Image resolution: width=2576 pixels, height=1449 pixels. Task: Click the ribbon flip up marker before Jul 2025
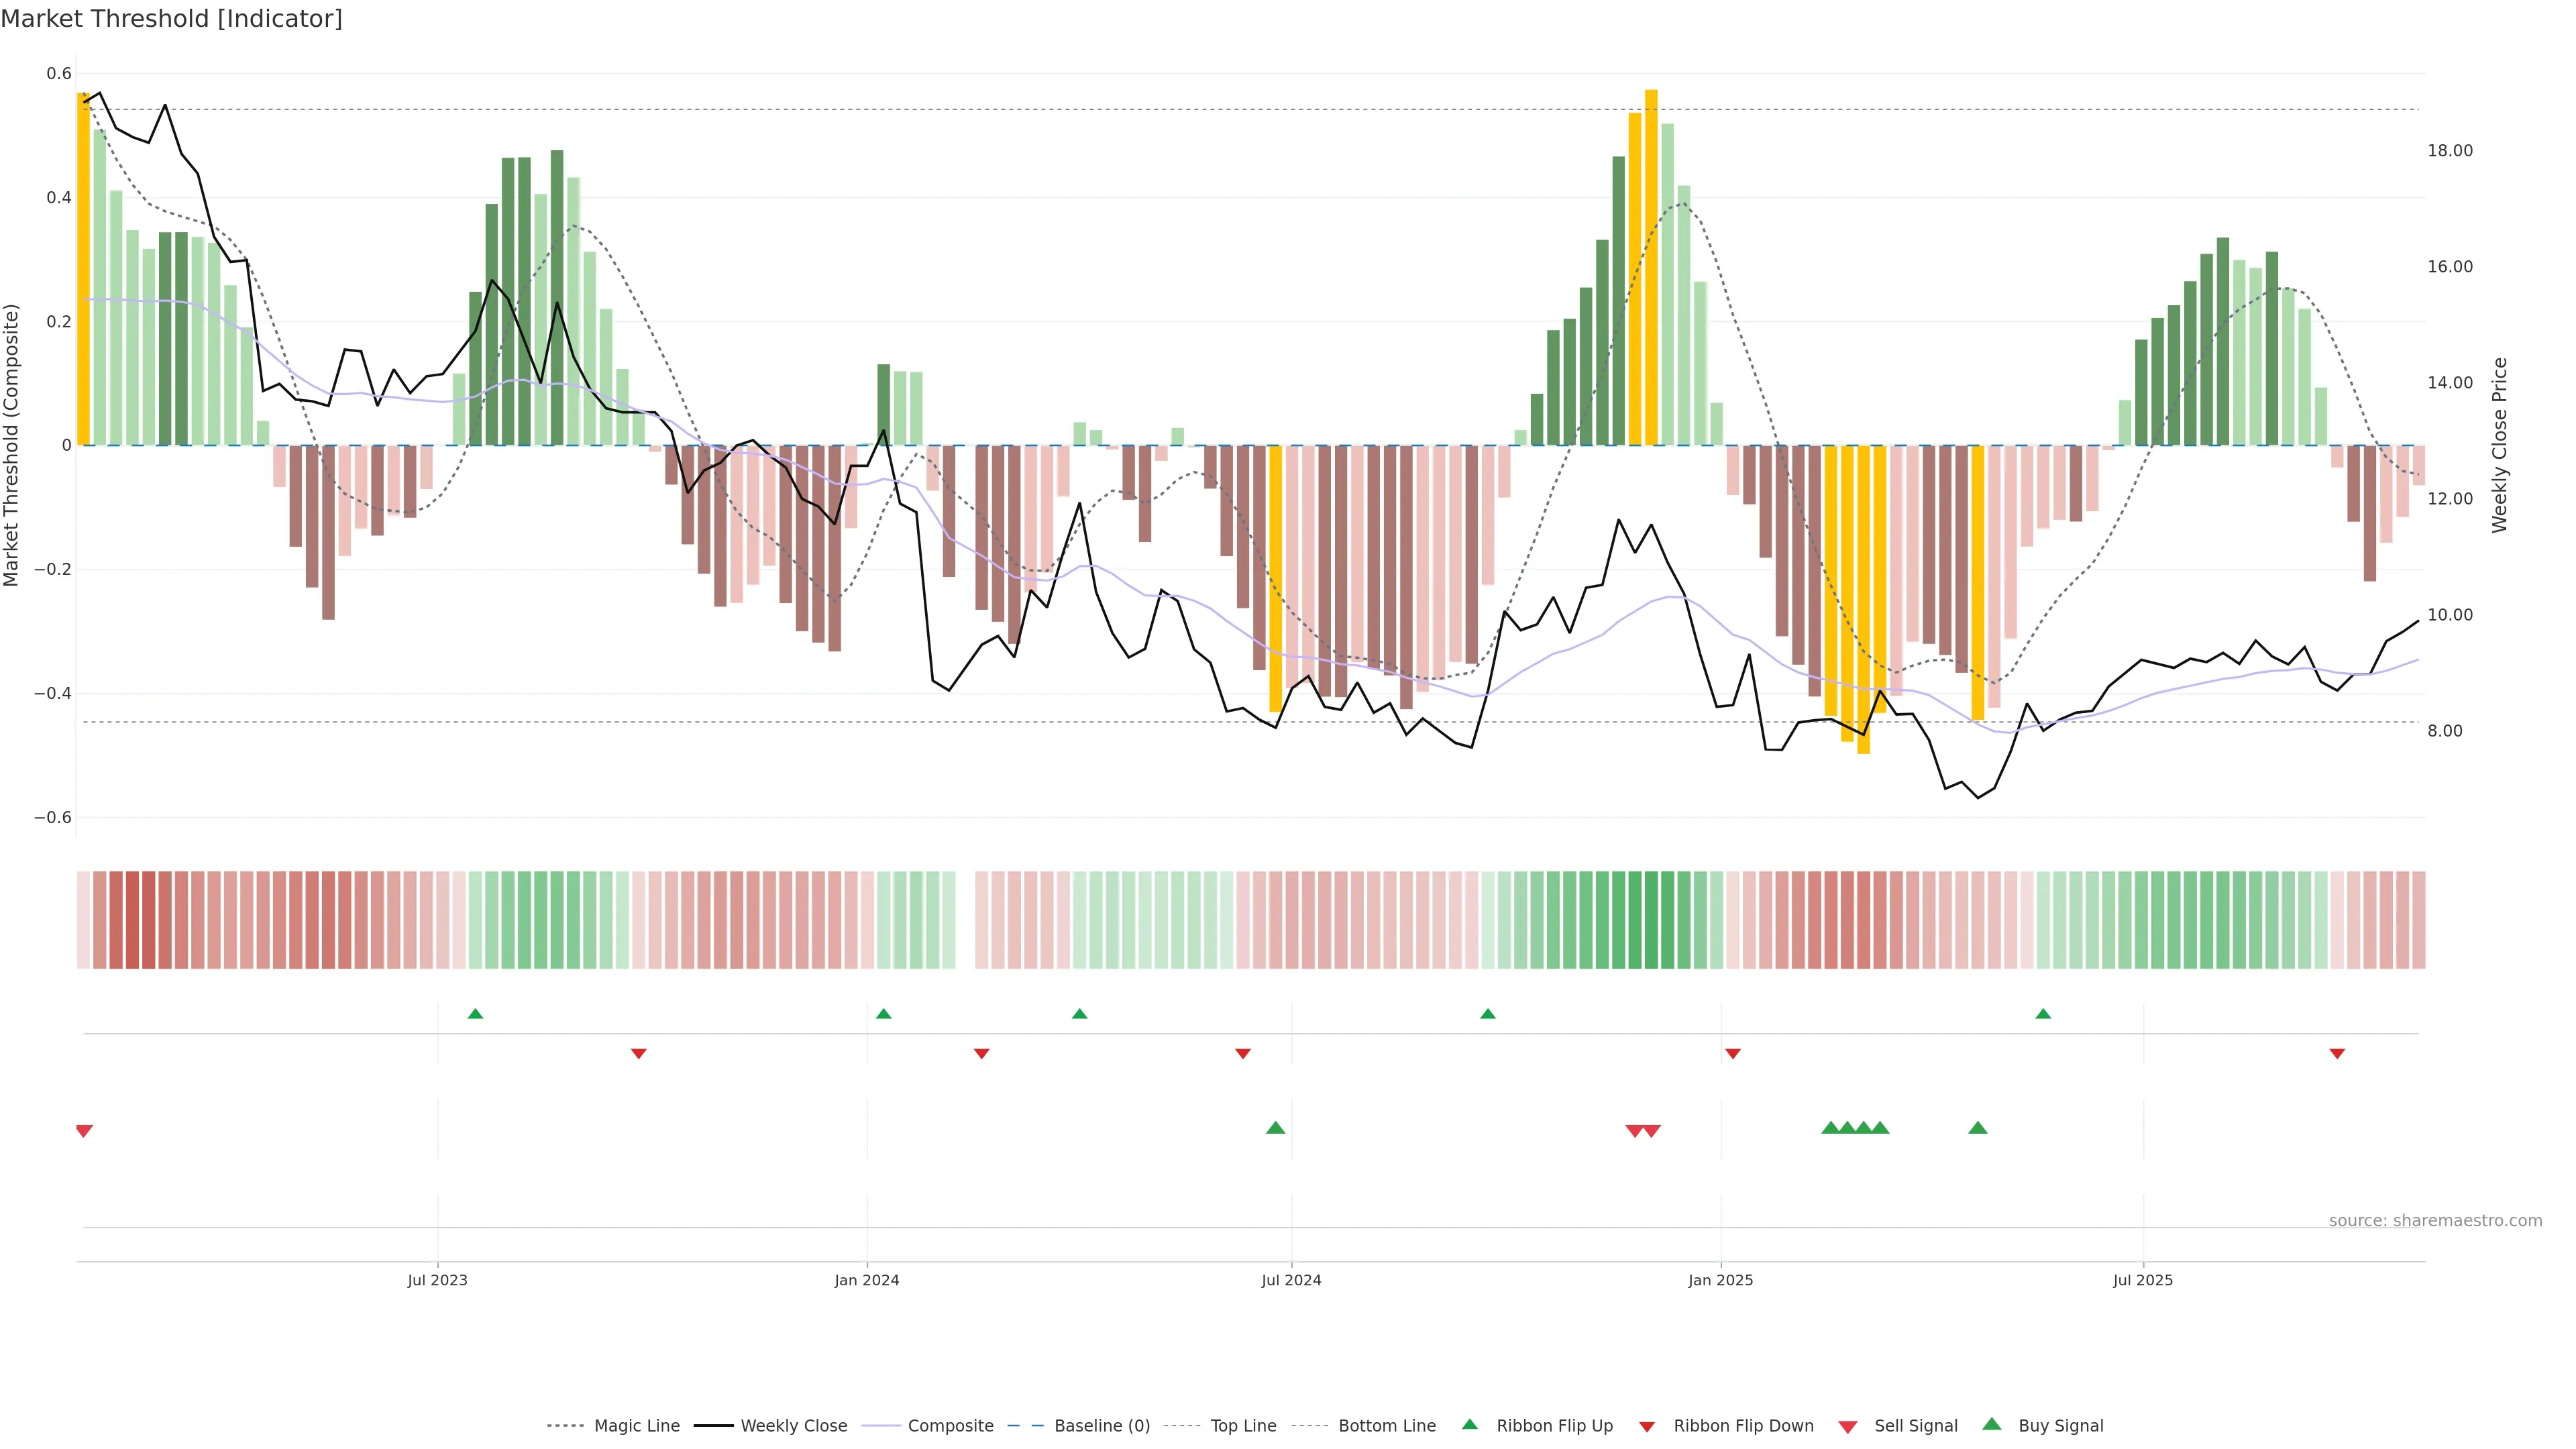(x=2043, y=1014)
